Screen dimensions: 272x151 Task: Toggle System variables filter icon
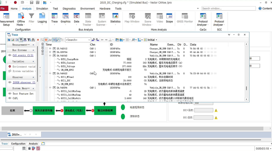(10, 71)
